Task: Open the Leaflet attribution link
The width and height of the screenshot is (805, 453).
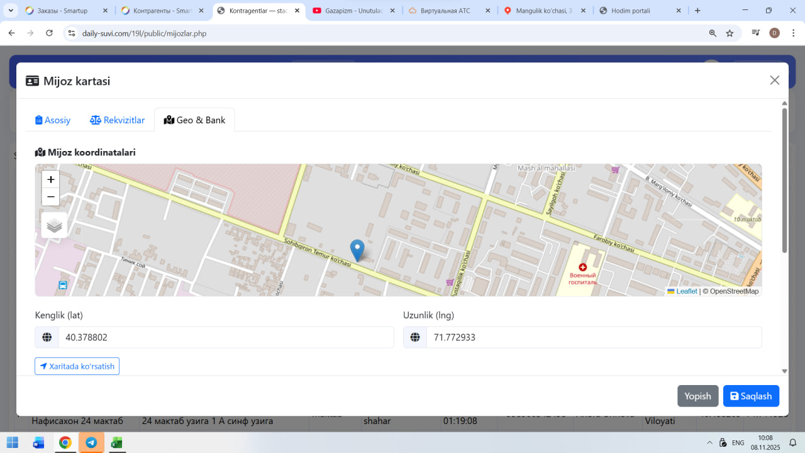Action: (x=686, y=291)
